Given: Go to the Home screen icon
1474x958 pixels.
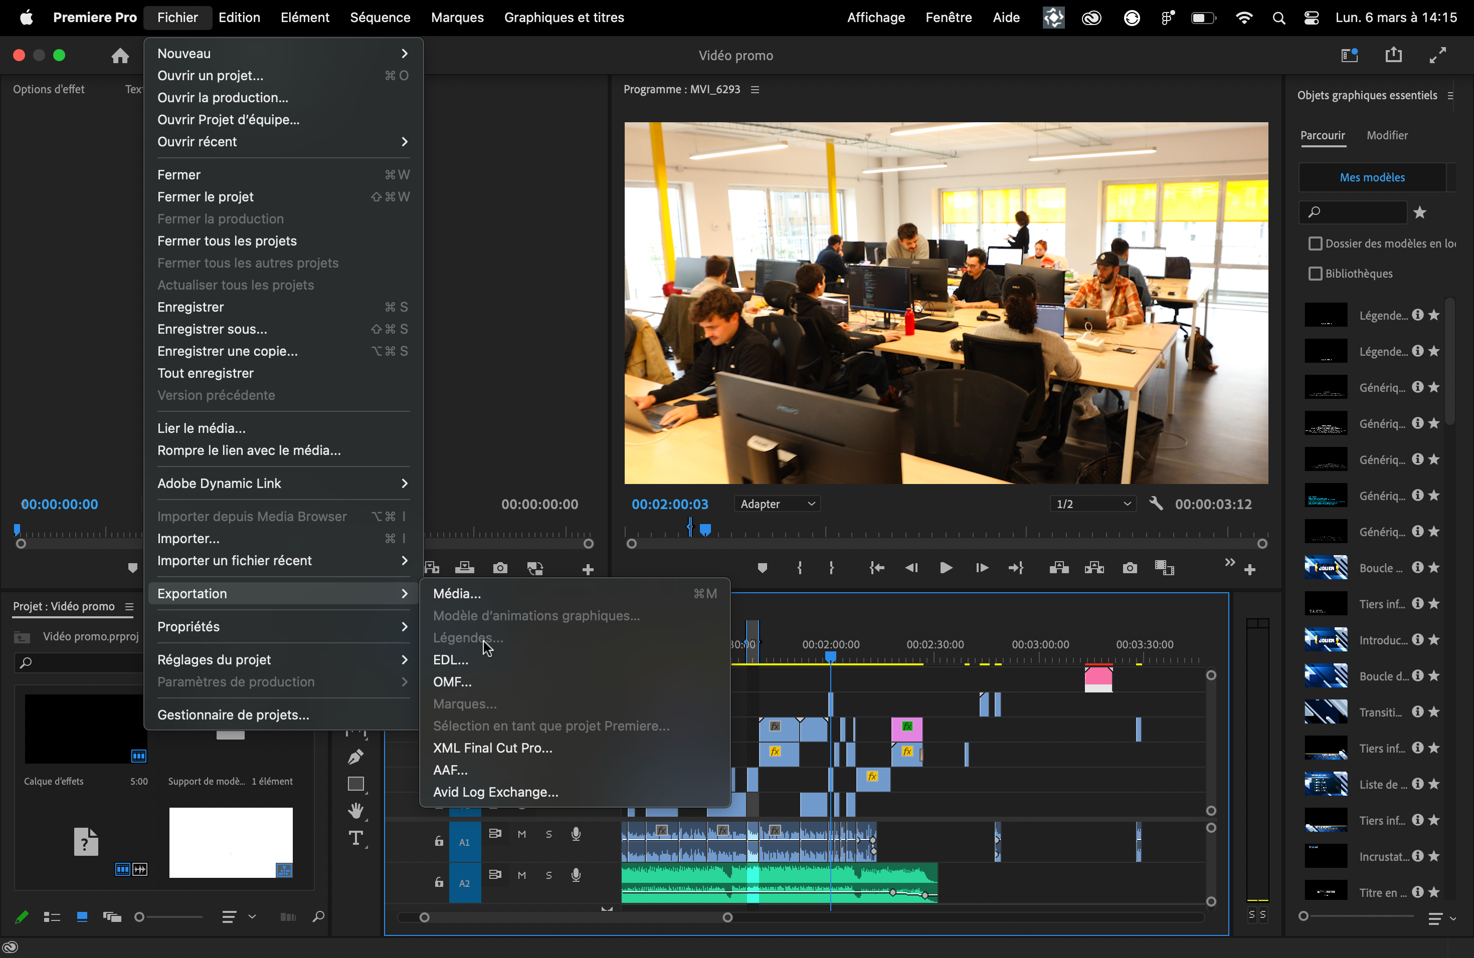Looking at the screenshot, I should (120, 56).
